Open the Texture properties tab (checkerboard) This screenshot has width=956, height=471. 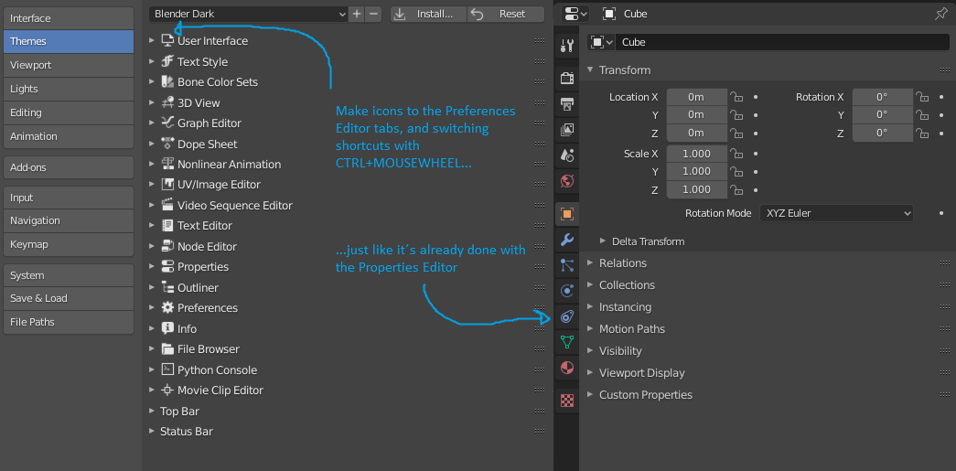coord(567,401)
